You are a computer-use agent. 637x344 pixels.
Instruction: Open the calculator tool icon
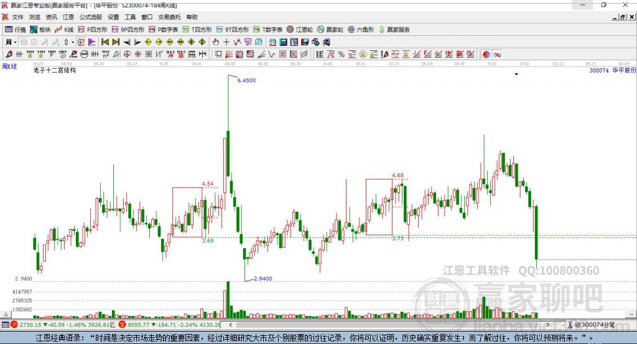283,42
